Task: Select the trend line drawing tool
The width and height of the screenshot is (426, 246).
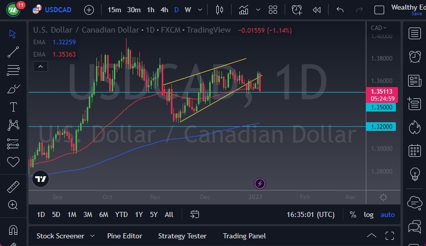Action: pyautogui.click(x=13, y=52)
